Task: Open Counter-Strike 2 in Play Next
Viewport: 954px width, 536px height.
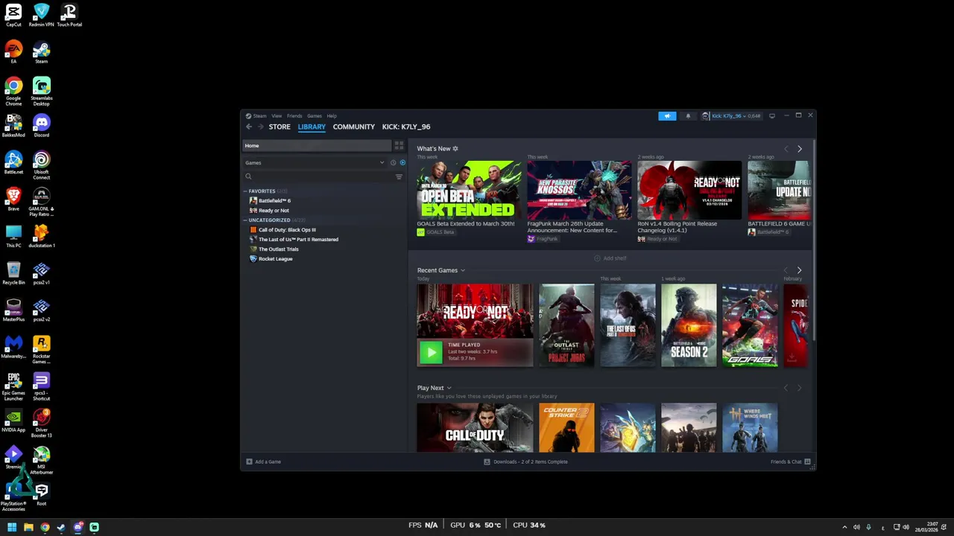Action: tap(567, 428)
